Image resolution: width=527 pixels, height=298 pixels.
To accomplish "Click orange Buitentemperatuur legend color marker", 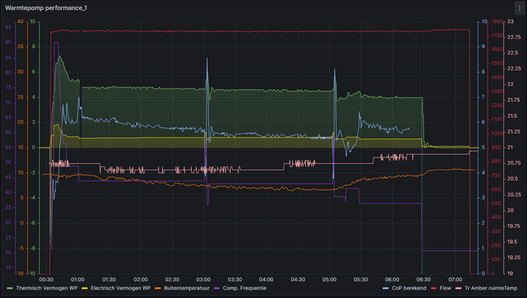I will [x=158, y=288].
